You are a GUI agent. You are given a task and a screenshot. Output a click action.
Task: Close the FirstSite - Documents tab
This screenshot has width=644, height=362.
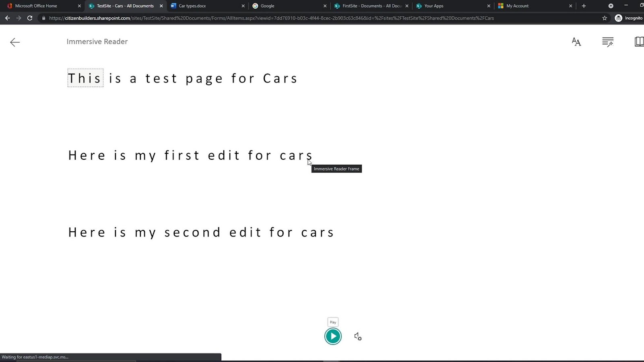point(407,6)
